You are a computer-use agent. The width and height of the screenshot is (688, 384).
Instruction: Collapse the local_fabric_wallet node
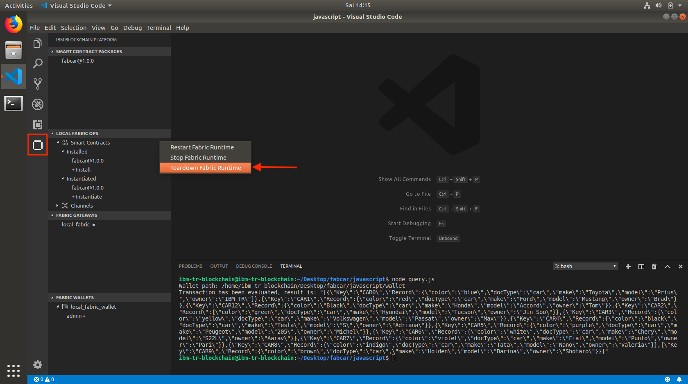pyautogui.click(x=58, y=307)
